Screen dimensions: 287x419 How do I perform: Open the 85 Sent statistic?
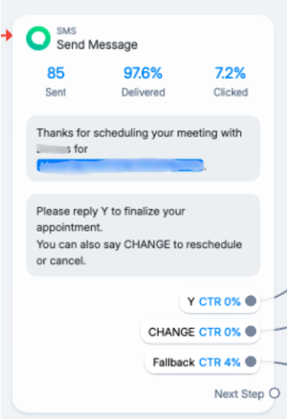point(56,81)
